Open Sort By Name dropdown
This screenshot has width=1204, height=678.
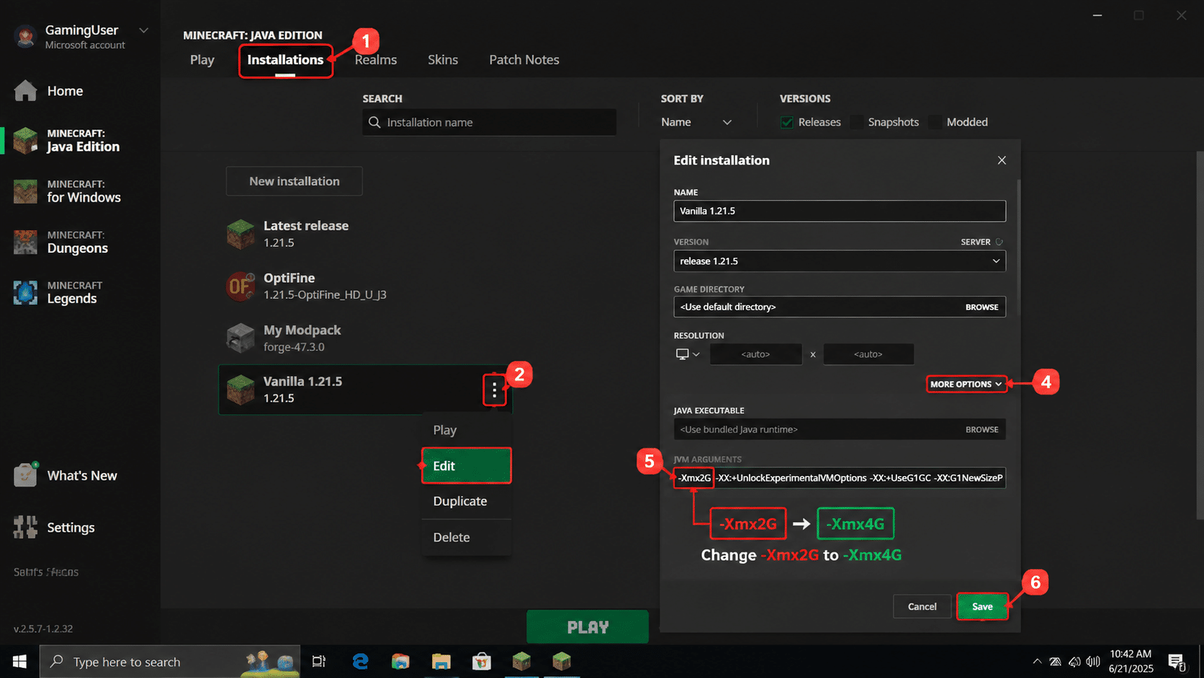pyautogui.click(x=696, y=122)
